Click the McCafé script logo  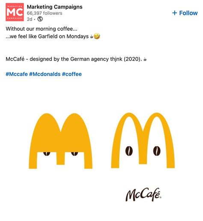point(143,194)
